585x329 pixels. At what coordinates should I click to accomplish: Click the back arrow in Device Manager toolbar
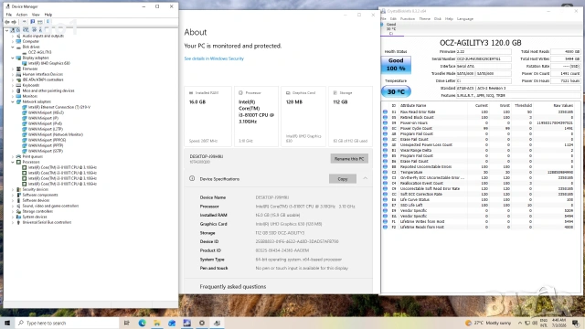click(7, 22)
